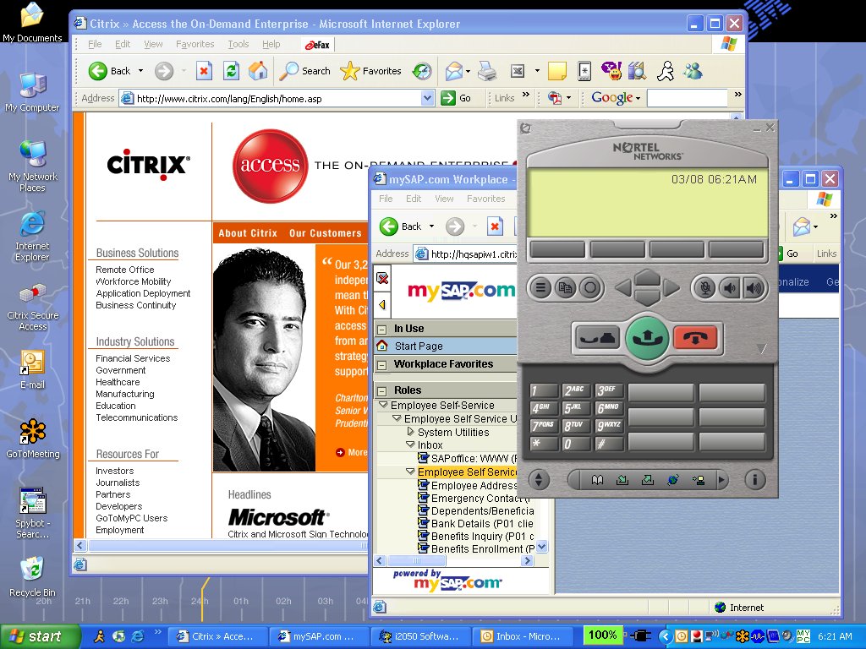
Task: Expand softphone bottom bar with right arrow
Action: point(721,480)
